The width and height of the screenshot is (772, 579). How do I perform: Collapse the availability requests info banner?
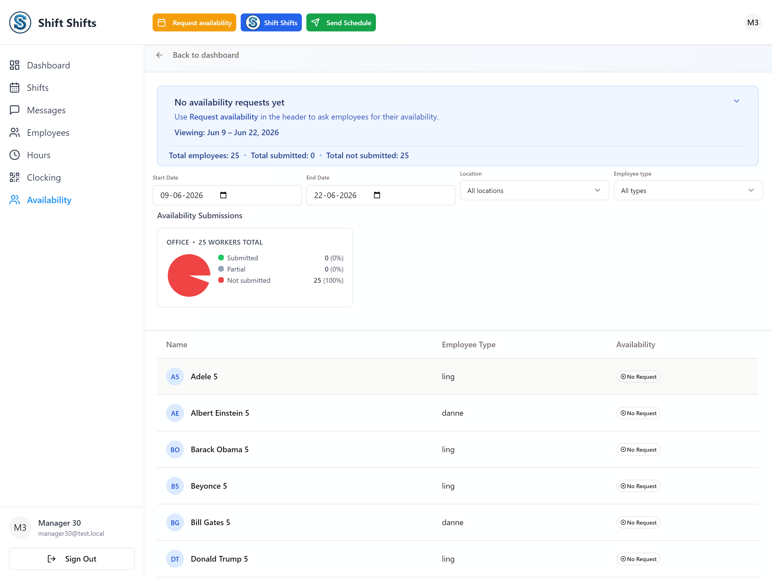coord(736,101)
